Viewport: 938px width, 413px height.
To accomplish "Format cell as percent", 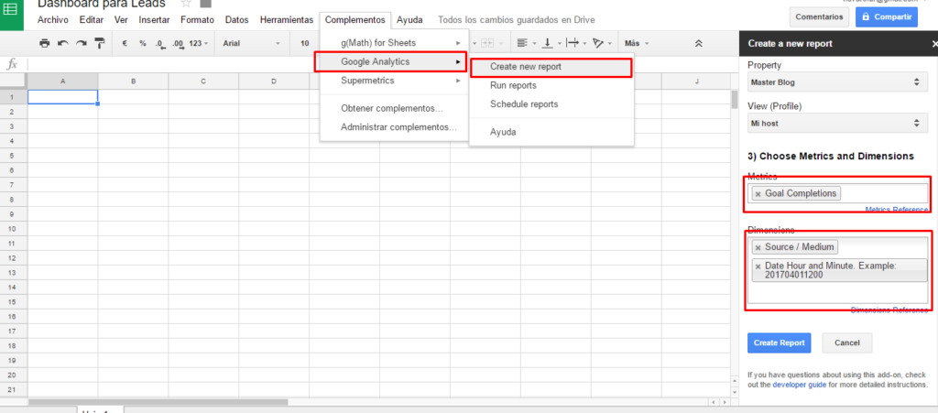I will [142, 43].
